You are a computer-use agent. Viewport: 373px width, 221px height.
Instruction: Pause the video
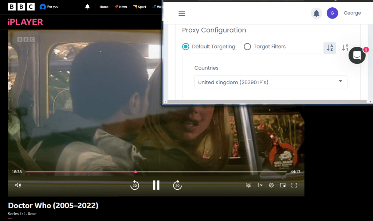pyautogui.click(x=156, y=185)
